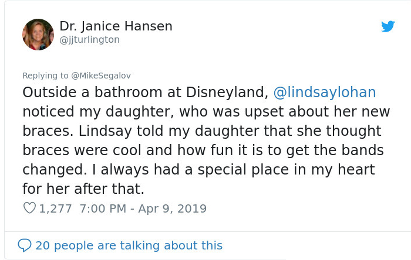Click the phrase 'special place in my heart'
Image resolution: width=411 pixels, height=260 pixels.
click(x=287, y=170)
